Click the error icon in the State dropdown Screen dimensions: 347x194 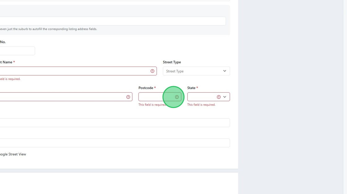(219, 97)
